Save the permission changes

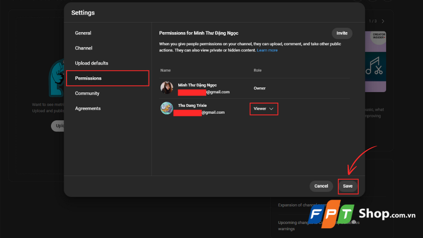[348, 186]
